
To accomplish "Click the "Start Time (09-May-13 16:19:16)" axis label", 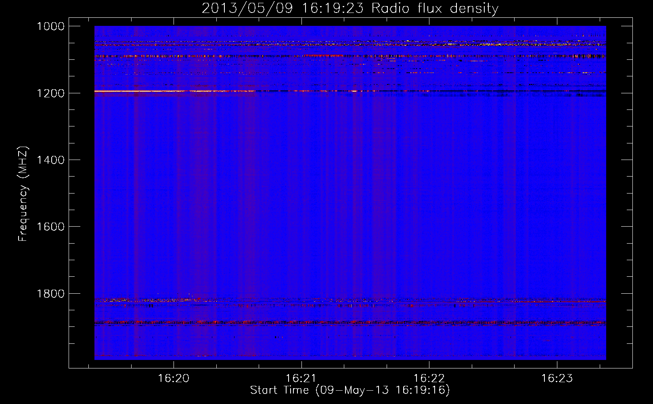I will (x=350, y=390).
